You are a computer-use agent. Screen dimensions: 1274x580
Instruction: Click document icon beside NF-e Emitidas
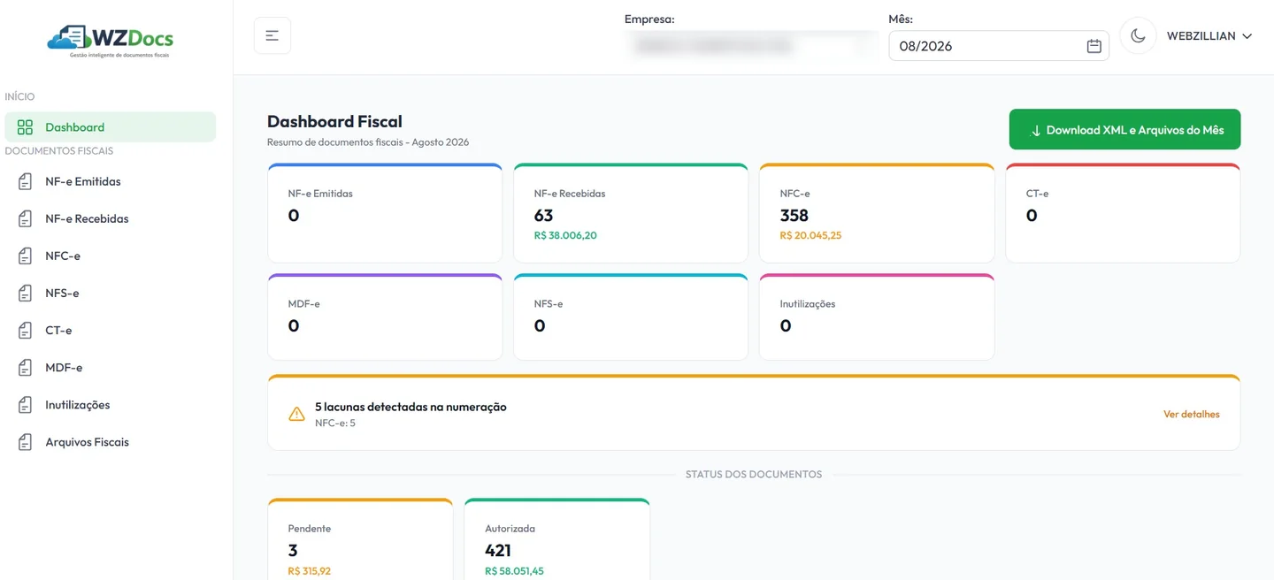click(x=26, y=181)
